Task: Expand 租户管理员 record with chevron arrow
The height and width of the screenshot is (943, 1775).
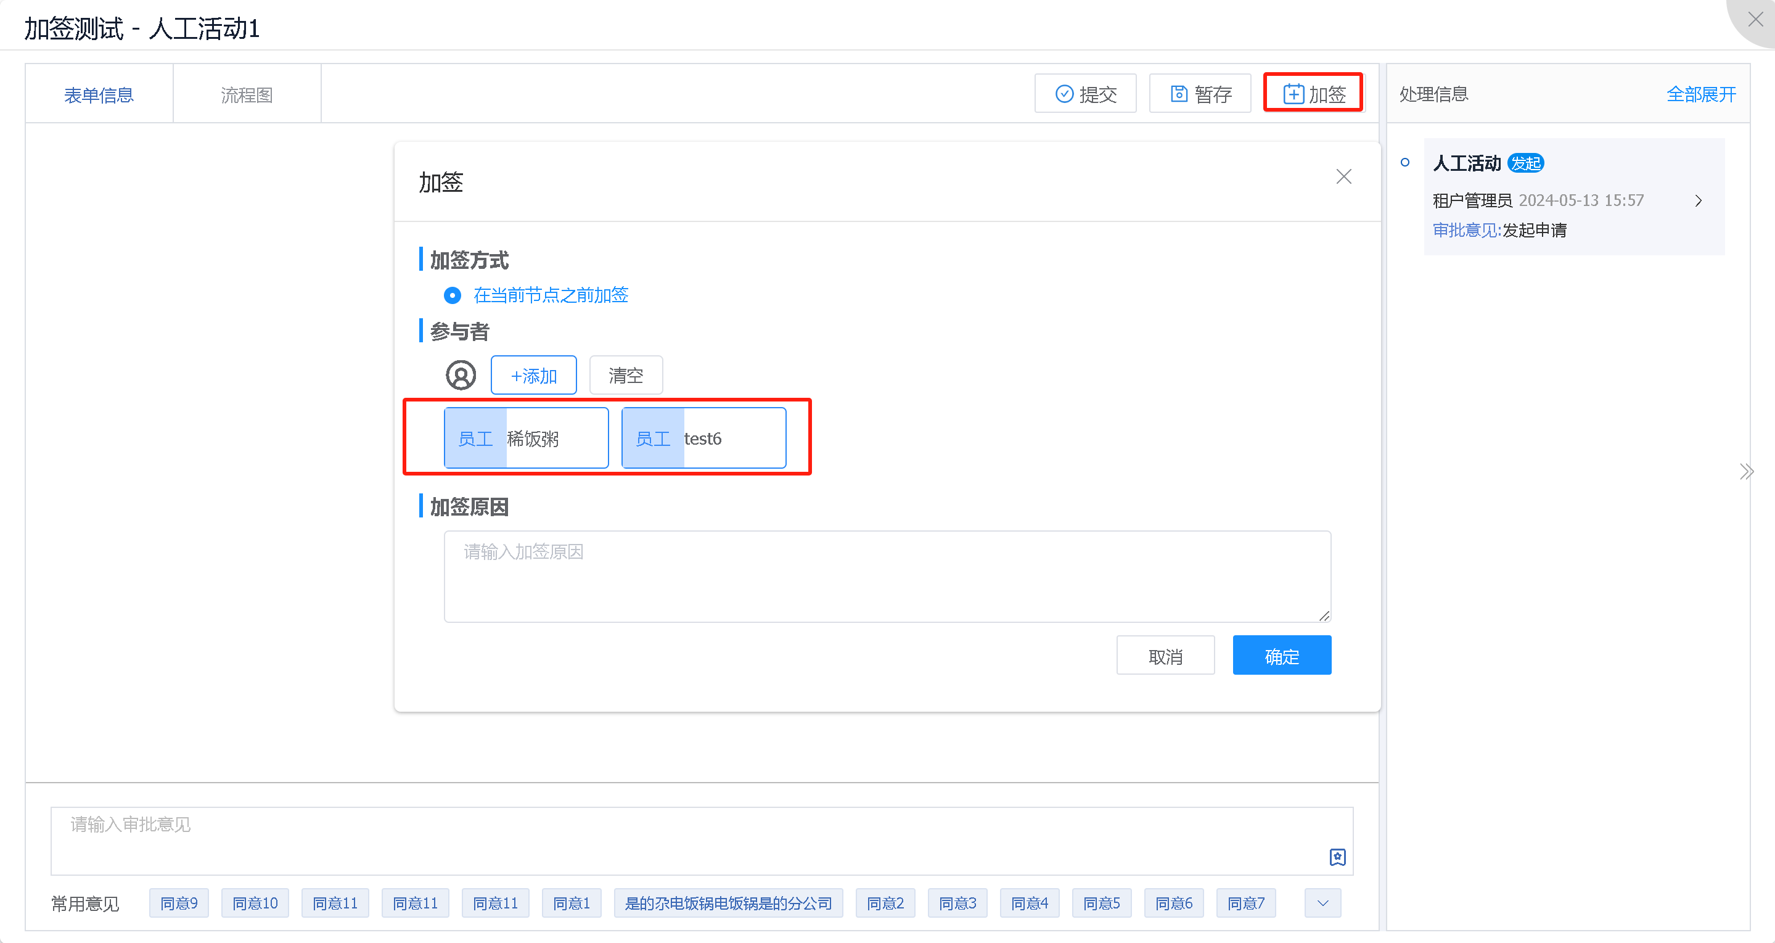Action: click(x=1699, y=200)
